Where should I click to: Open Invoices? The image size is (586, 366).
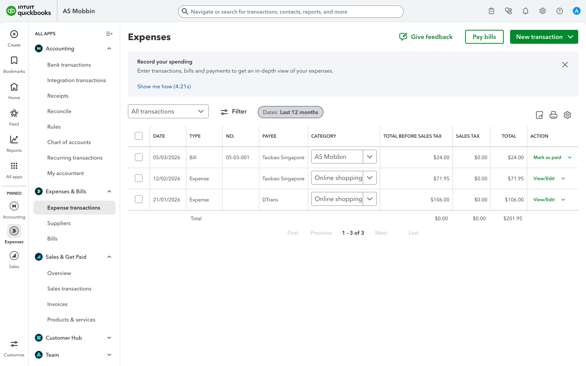click(x=57, y=304)
